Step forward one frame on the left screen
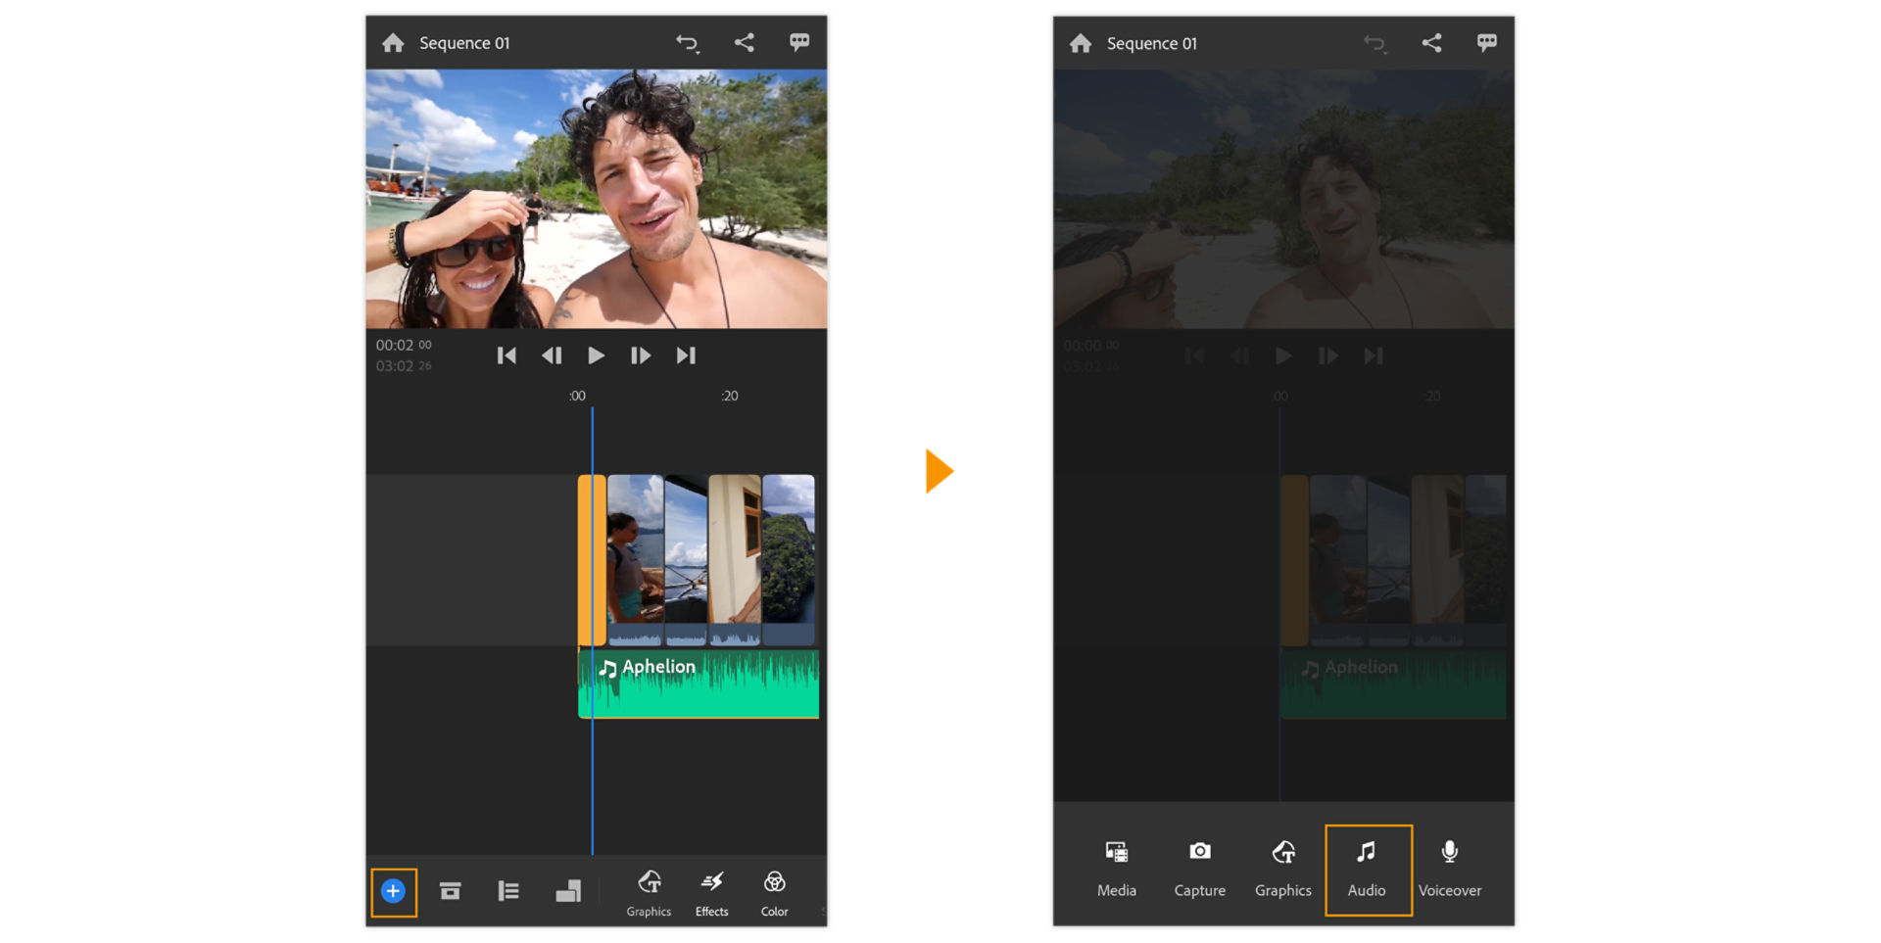Screen dimensions: 1881x943 click(641, 355)
